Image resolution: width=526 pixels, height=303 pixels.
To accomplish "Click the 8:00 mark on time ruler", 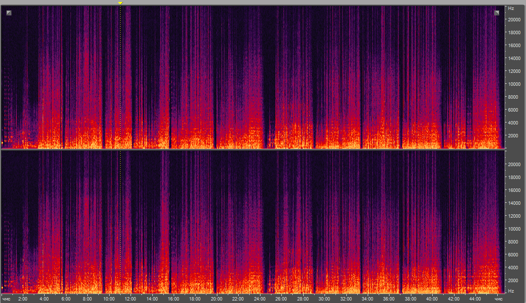I will (87, 299).
